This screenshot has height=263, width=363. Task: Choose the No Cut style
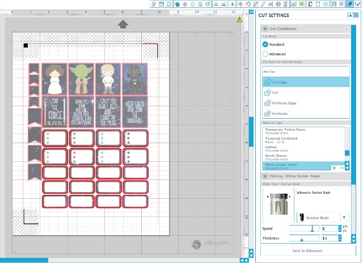coord(306,72)
